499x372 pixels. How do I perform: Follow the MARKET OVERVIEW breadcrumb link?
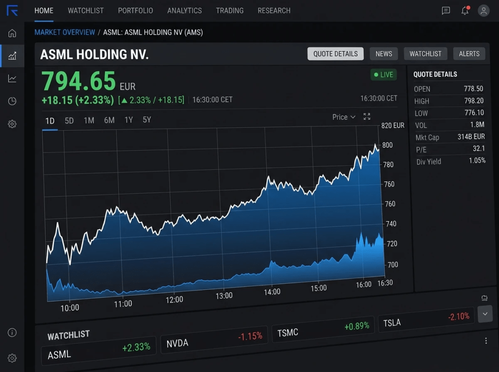coord(64,32)
